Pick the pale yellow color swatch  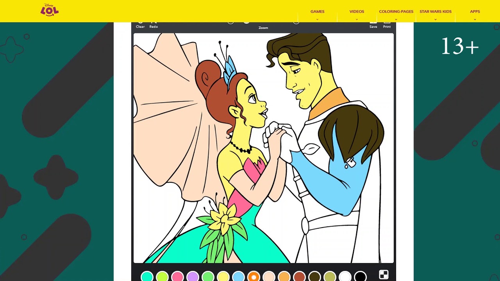[x=223, y=277]
